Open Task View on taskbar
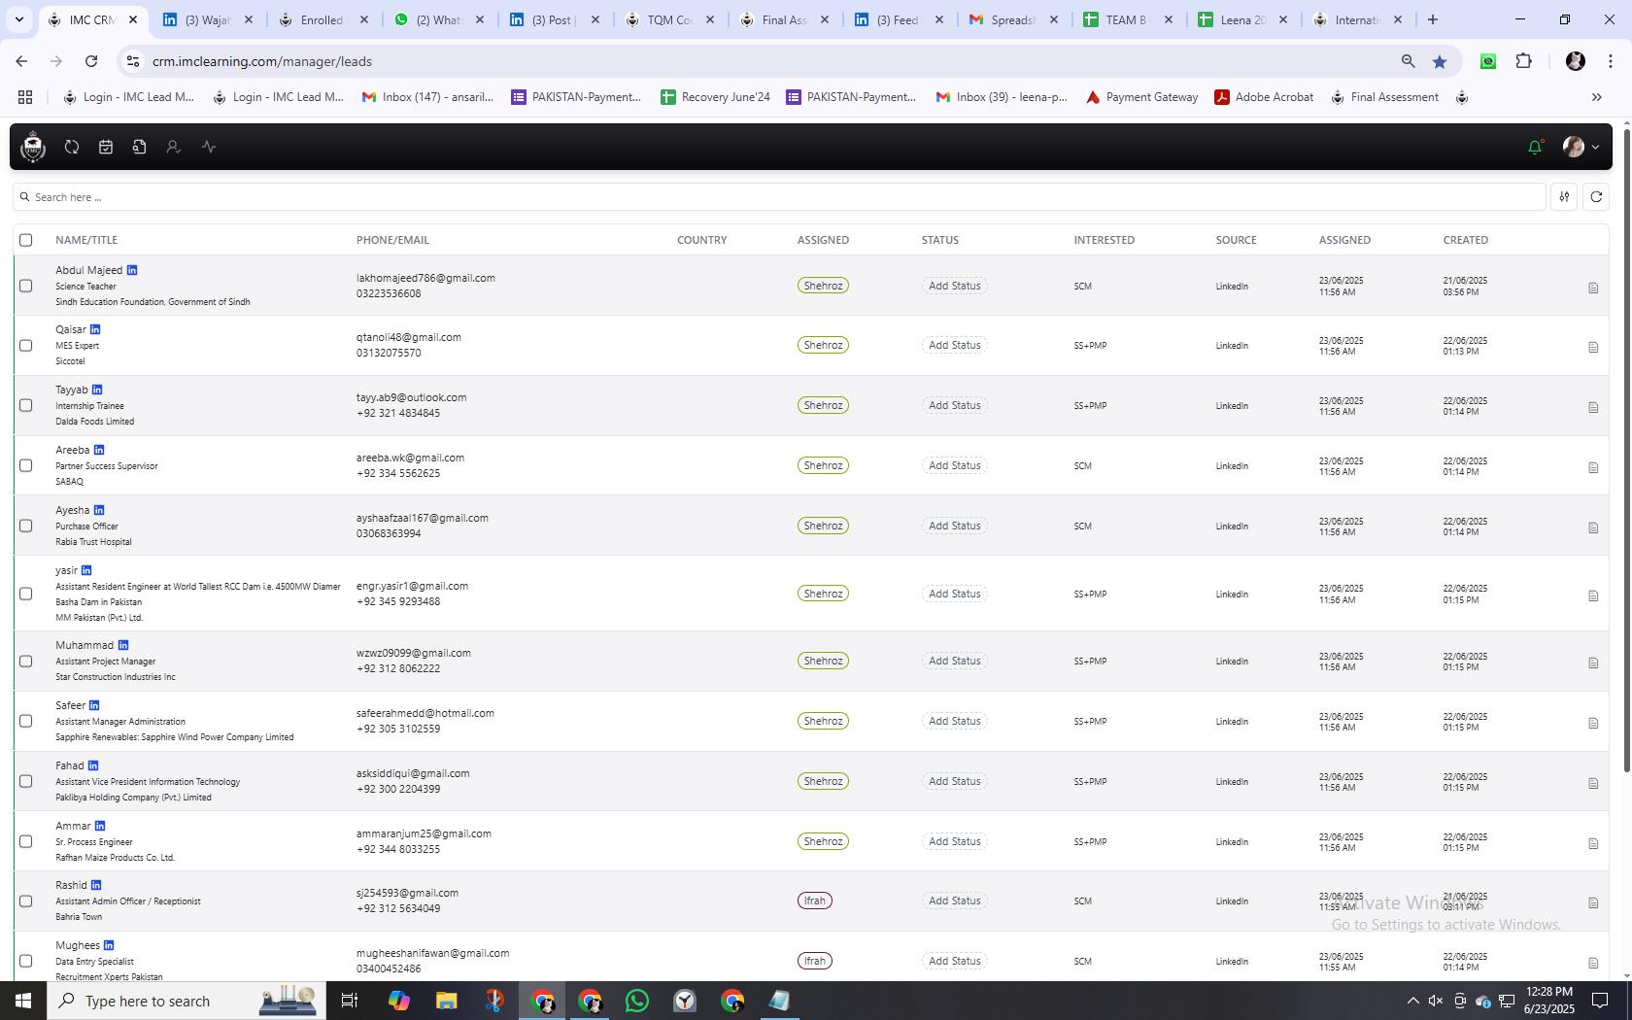Viewport: 1632px width, 1020px height. tap(350, 1001)
